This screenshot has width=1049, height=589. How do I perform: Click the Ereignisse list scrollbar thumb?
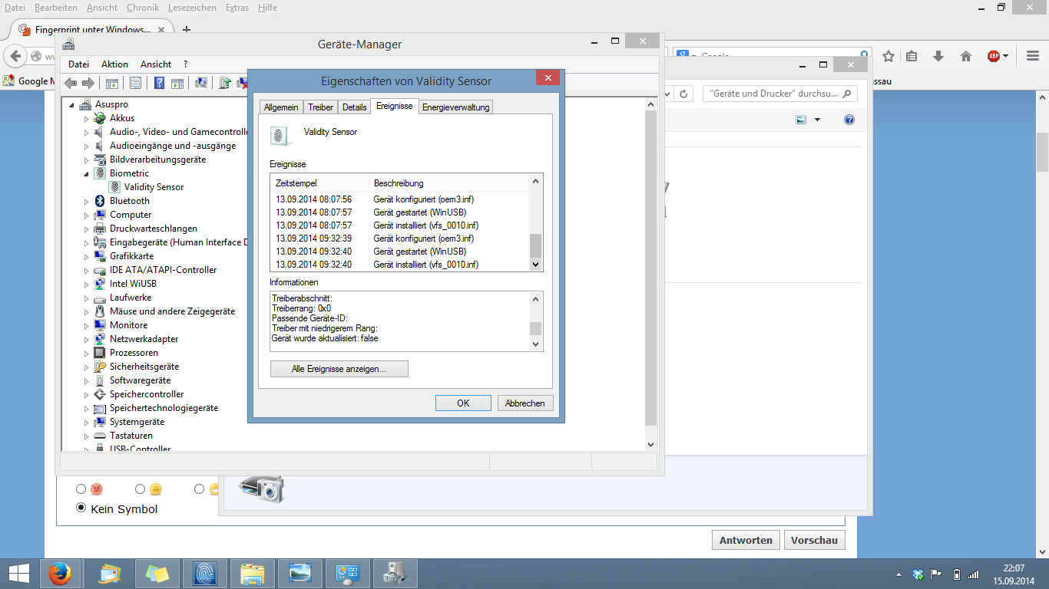[x=536, y=245]
